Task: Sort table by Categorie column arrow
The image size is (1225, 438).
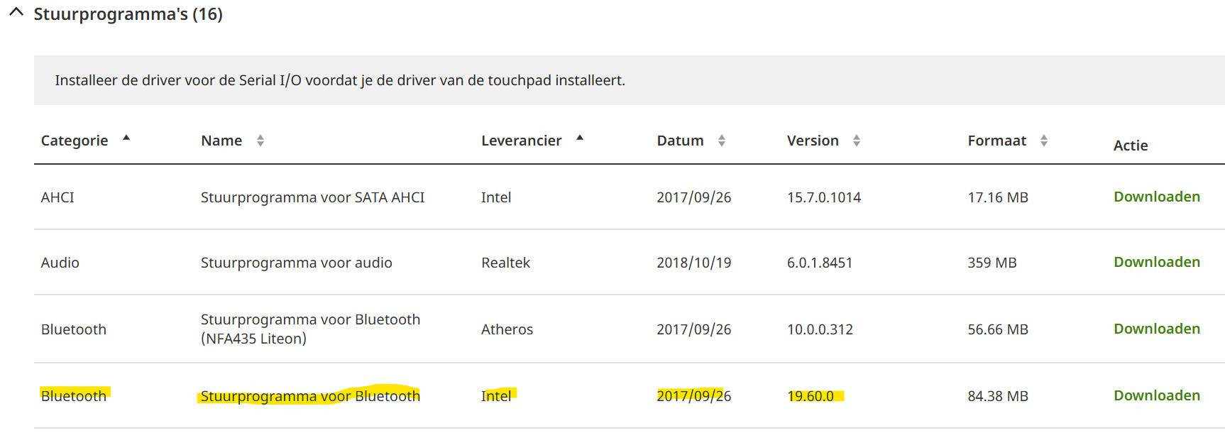Action: pyautogui.click(x=126, y=138)
